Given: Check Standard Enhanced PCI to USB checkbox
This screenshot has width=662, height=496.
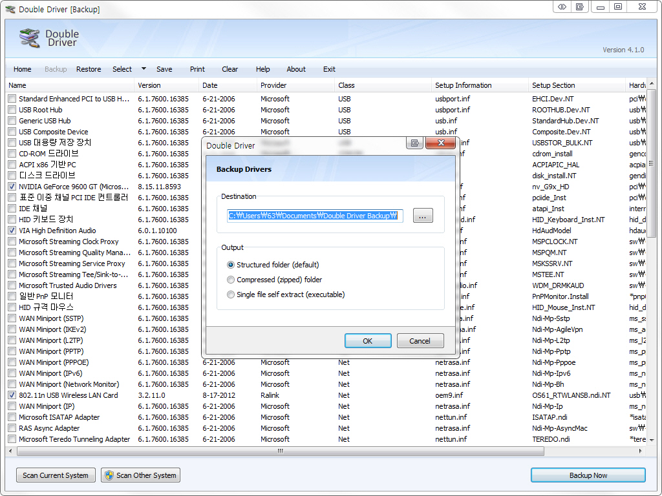Looking at the screenshot, I should click(12, 99).
